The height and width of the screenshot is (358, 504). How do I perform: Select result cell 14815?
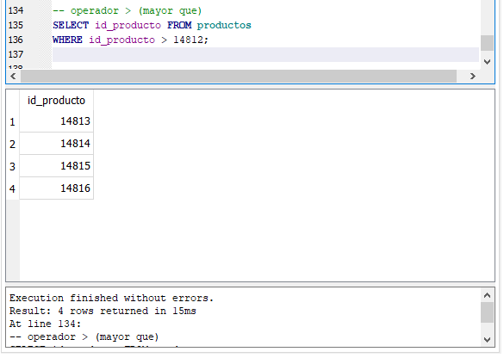(56, 166)
